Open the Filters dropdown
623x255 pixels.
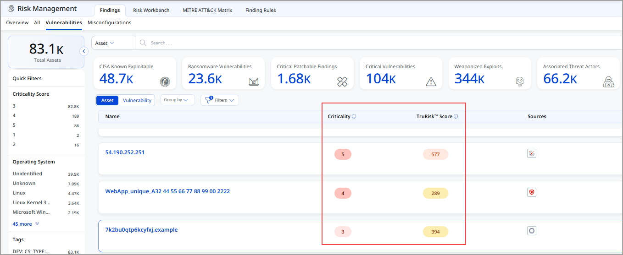click(220, 100)
